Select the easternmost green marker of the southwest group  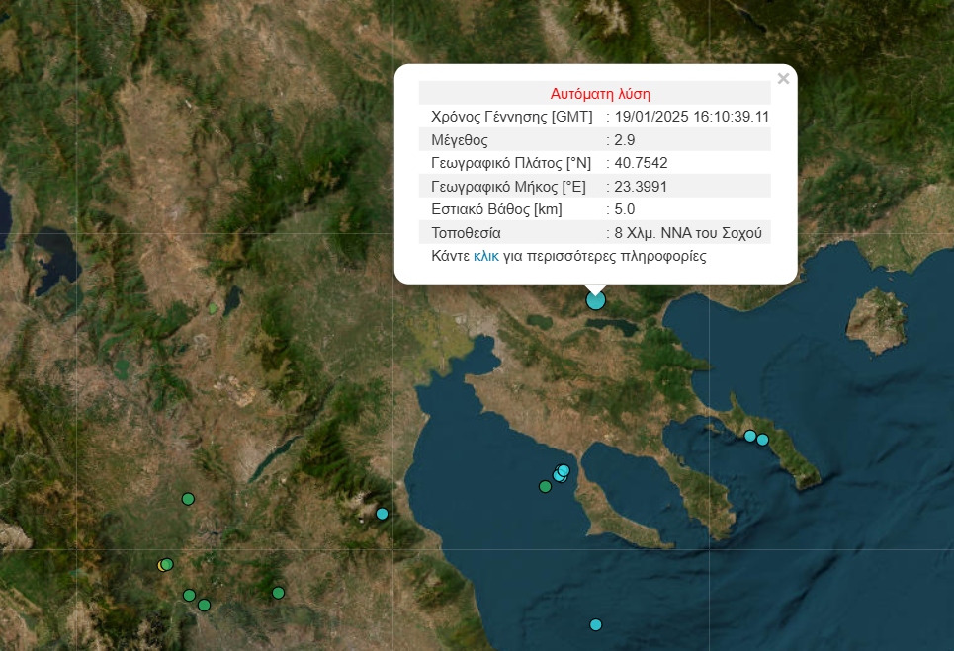coord(278,593)
